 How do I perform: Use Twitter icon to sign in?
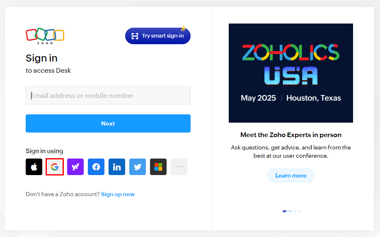[x=138, y=167]
